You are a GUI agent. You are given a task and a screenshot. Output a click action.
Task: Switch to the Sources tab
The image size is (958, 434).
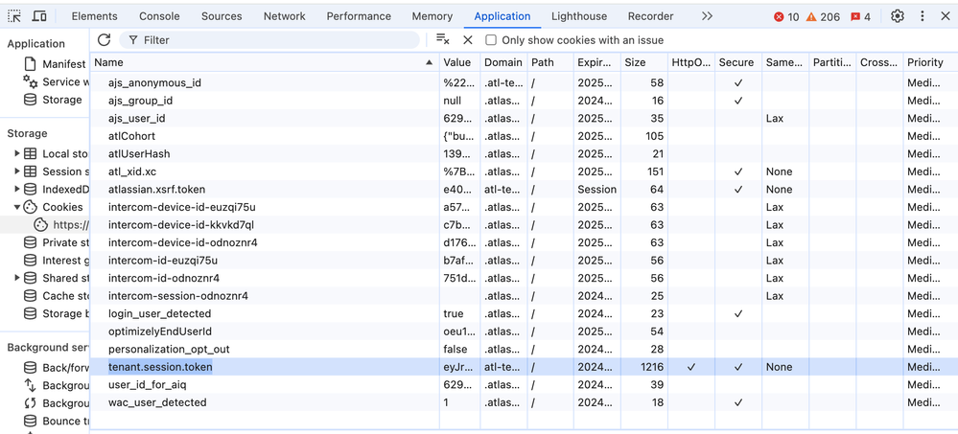(222, 16)
